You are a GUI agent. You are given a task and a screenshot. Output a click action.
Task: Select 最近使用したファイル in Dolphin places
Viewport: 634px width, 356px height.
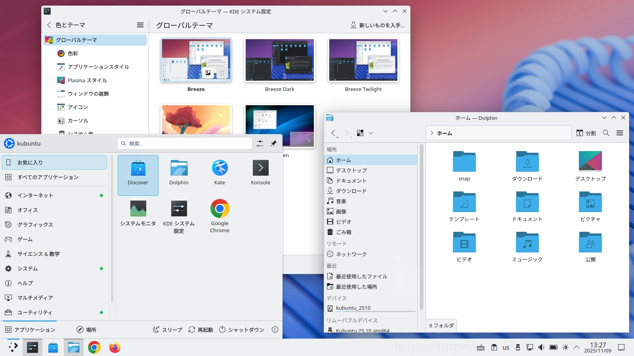point(371,276)
